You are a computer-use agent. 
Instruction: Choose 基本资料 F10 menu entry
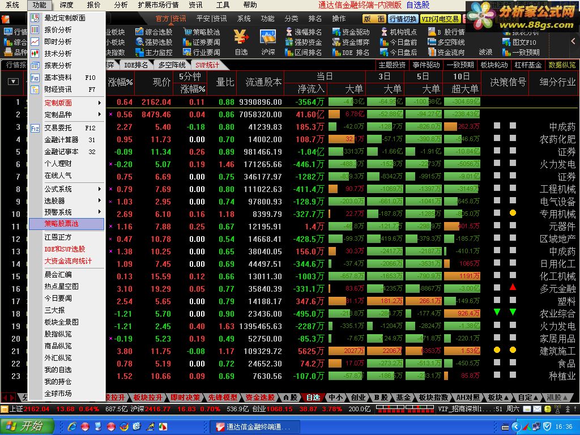pyautogui.click(x=67, y=77)
